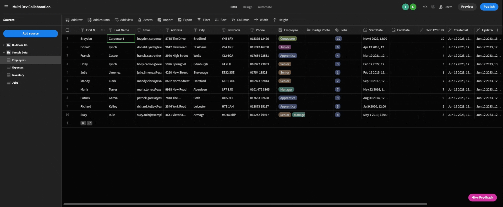Switch to the Automate tab
503x207 pixels.
[x=265, y=7]
